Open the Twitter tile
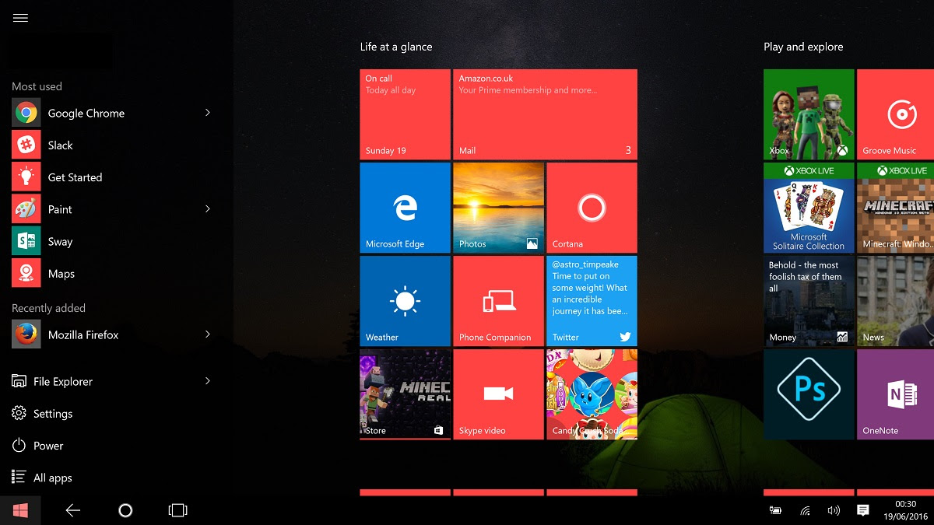 (x=592, y=301)
